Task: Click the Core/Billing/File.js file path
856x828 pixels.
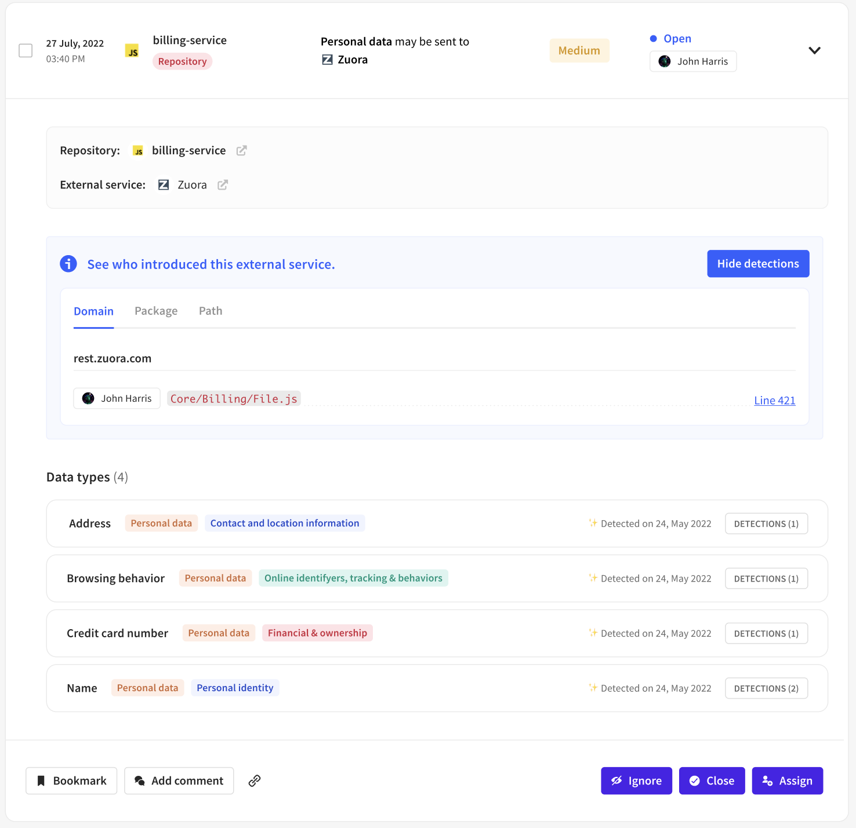Action: point(234,398)
